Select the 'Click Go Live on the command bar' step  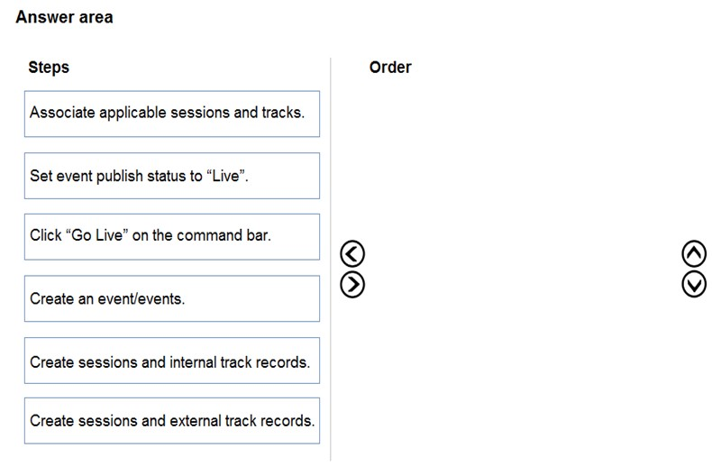tap(172, 237)
